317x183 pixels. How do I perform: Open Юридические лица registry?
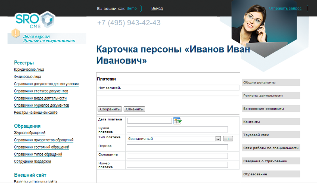point(29,70)
